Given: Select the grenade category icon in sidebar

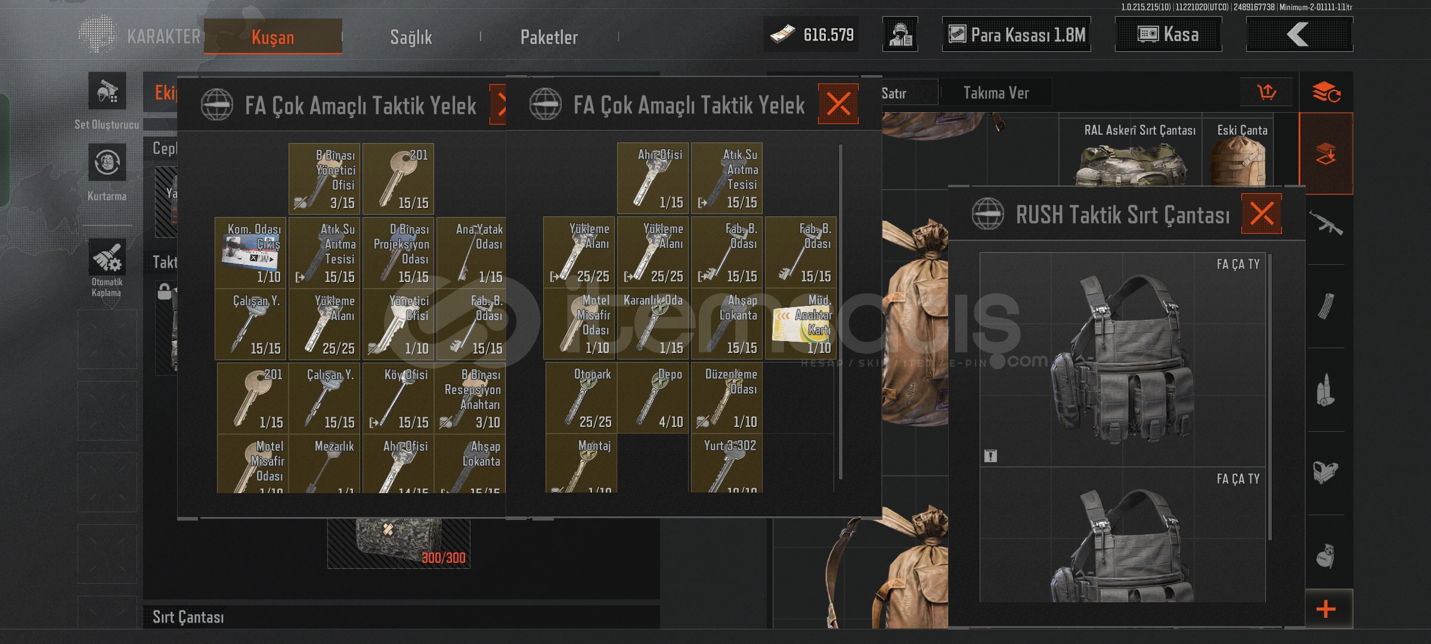Looking at the screenshot, I should pos(1325,556).
